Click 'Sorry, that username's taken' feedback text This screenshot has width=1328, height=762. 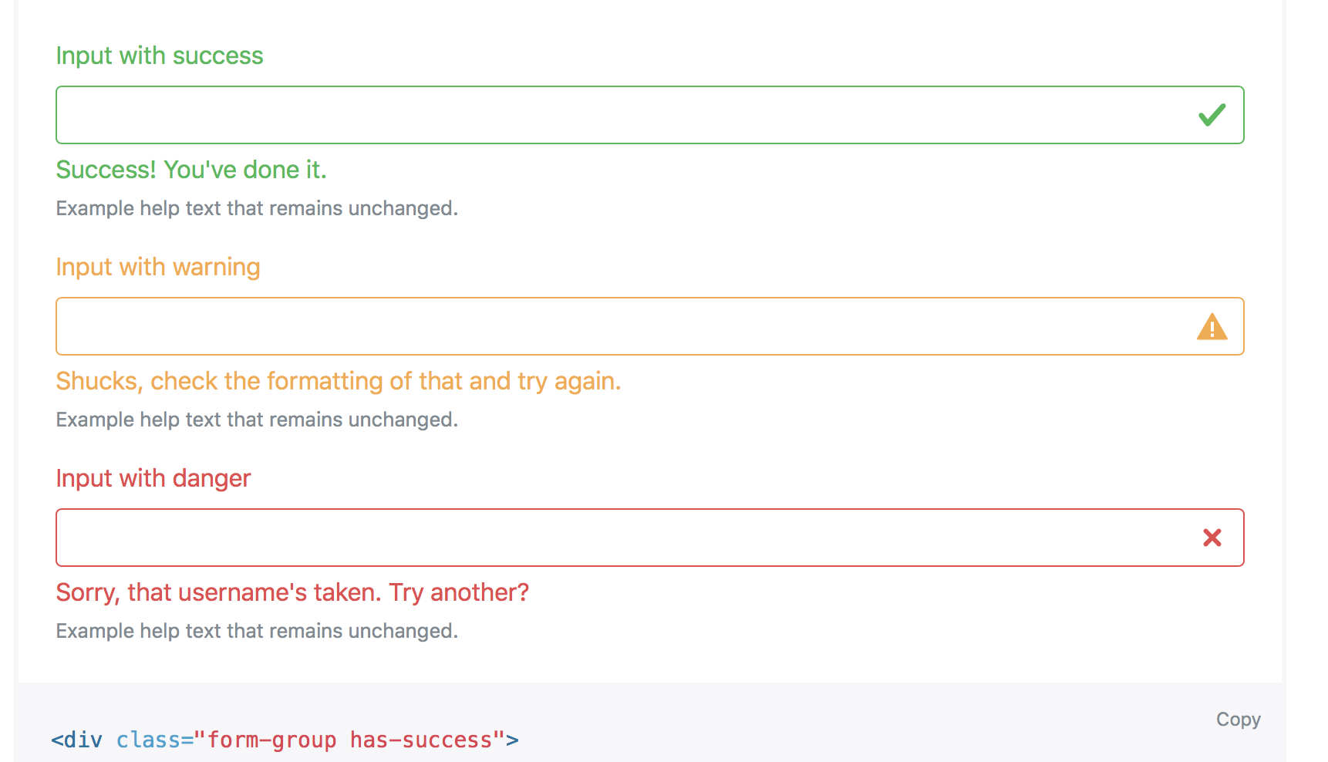(x=292, y=592)
